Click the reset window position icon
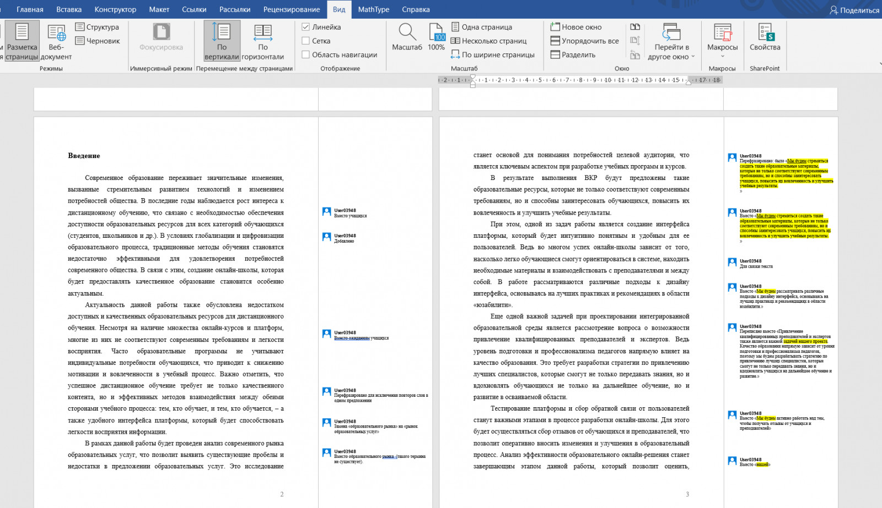This screenshot has height=508, width=882. (x=635, y=54)
